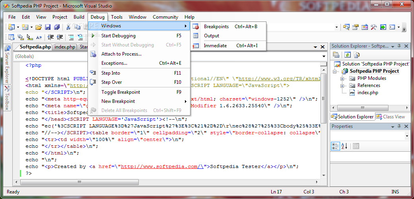
Task: Select Step Over from Debug menu
Action: [139, 82]
